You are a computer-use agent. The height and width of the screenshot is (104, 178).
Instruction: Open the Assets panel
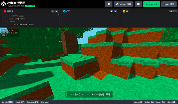20,102
